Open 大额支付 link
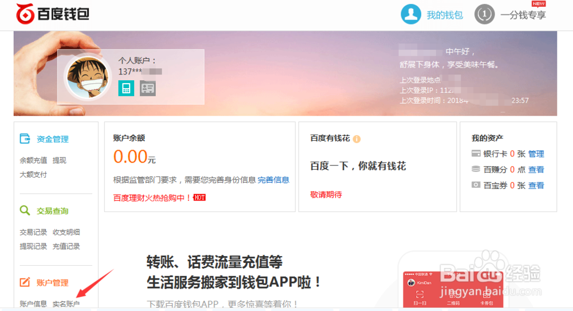573x311 pixels. pos(33,174)
